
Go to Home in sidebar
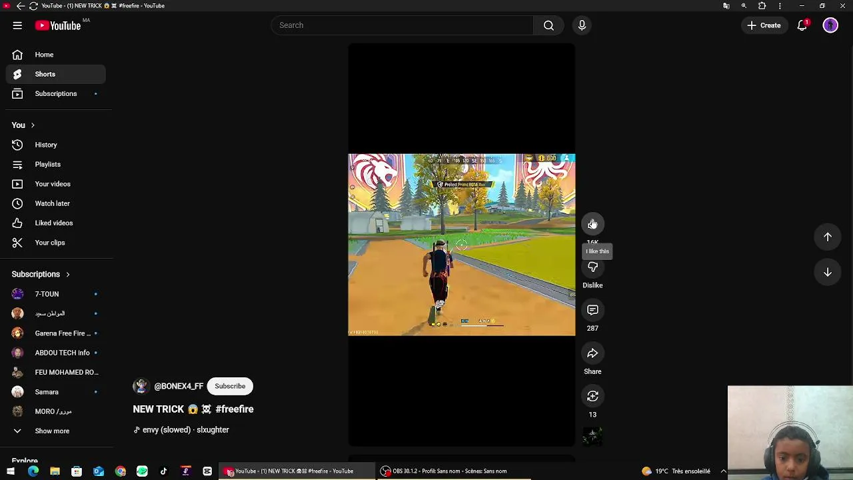click(x=56, y=55)
